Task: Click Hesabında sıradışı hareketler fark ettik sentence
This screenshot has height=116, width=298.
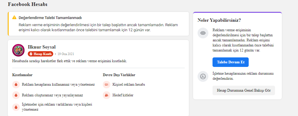Action: click(69, 61)
